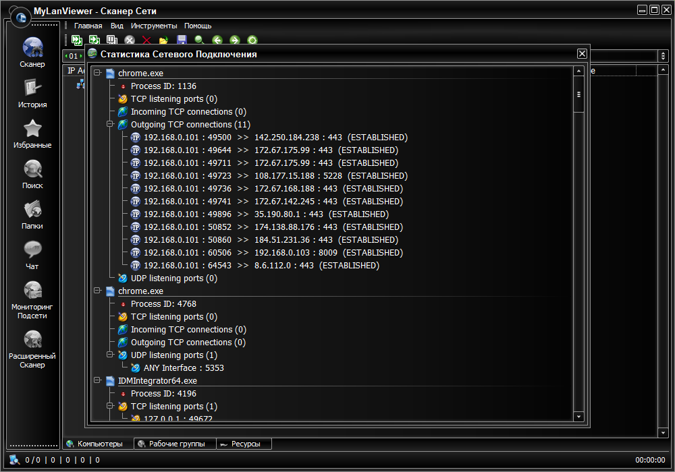Open the Поиск search section

(32, 174)
